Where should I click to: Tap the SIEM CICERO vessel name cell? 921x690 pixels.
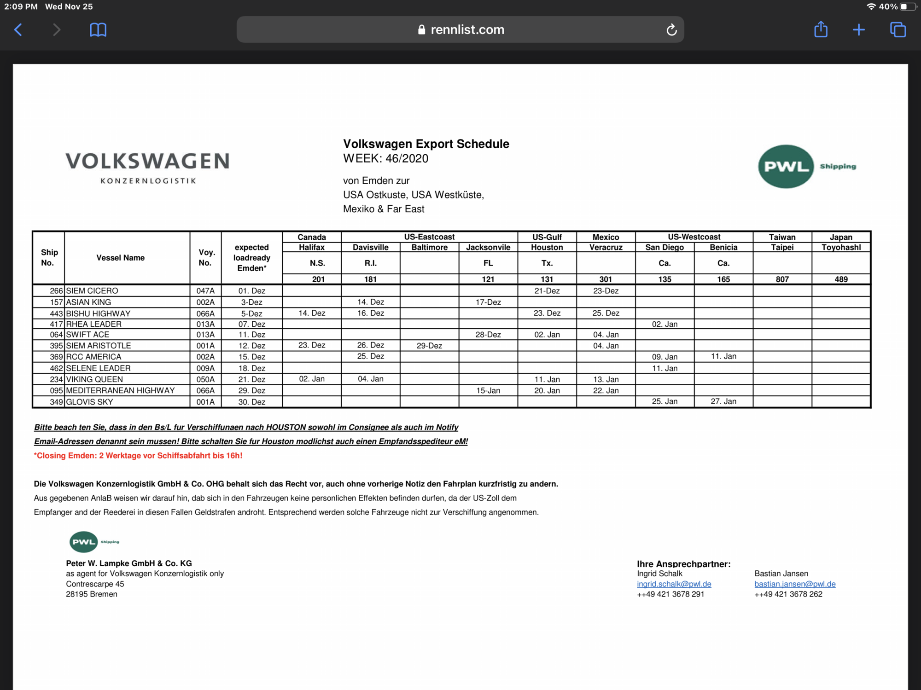coord(92,291)
